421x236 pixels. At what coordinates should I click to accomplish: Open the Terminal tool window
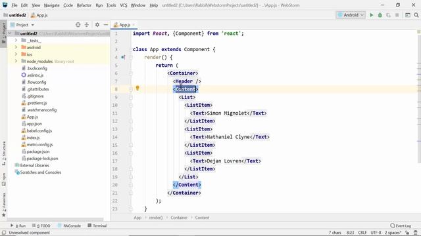pos(97,226)
